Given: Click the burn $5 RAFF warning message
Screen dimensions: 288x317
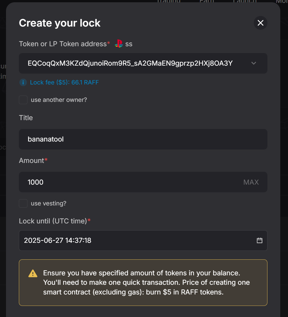Looking at the screenshot, I should 146,282.
